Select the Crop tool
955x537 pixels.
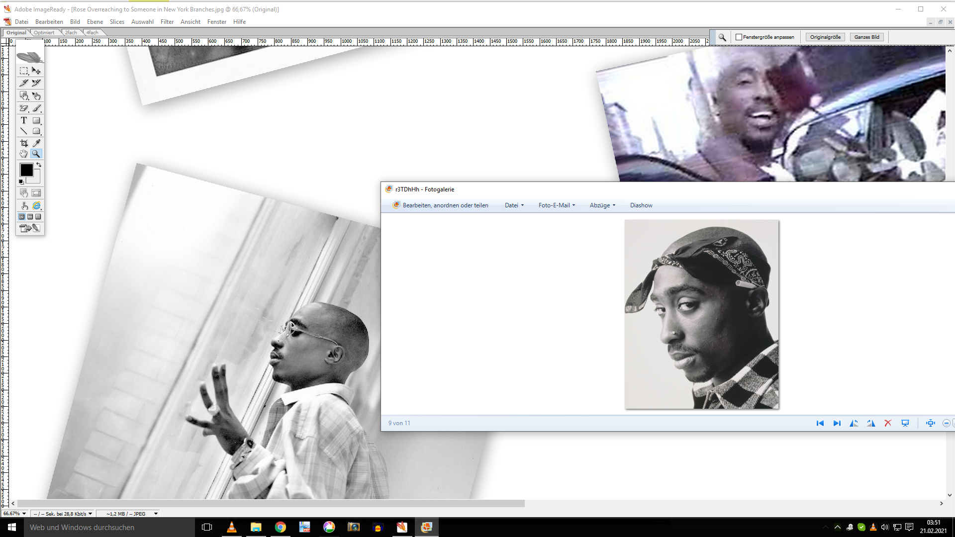23,143
